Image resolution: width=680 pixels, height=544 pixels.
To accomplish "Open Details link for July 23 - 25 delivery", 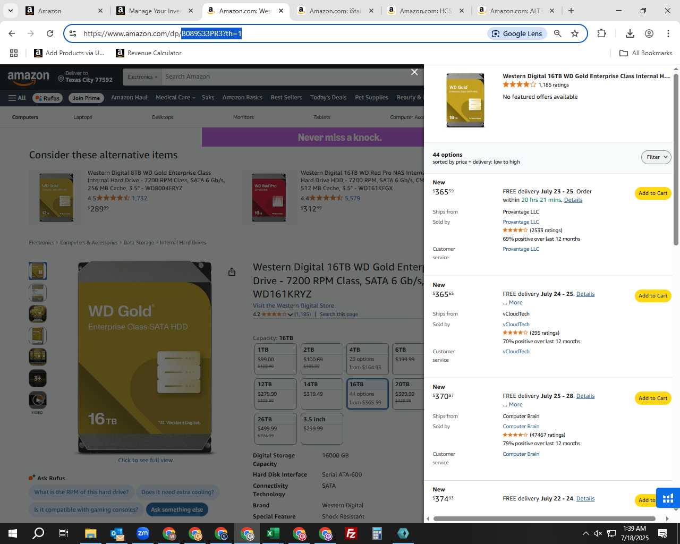I will (x=573, y=200).
